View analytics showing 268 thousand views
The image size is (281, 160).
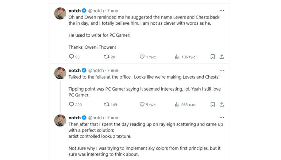point(177,104)
